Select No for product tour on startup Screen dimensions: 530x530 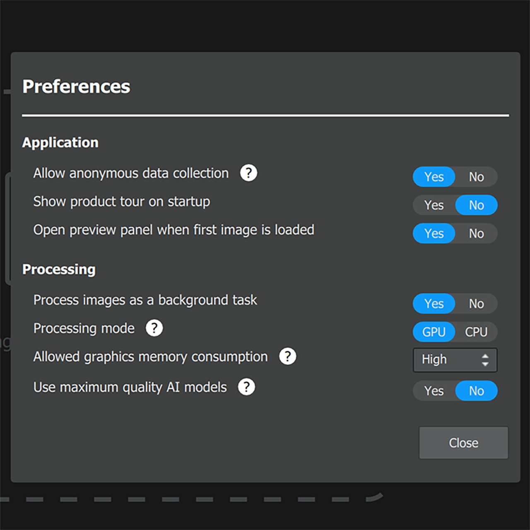476,205
